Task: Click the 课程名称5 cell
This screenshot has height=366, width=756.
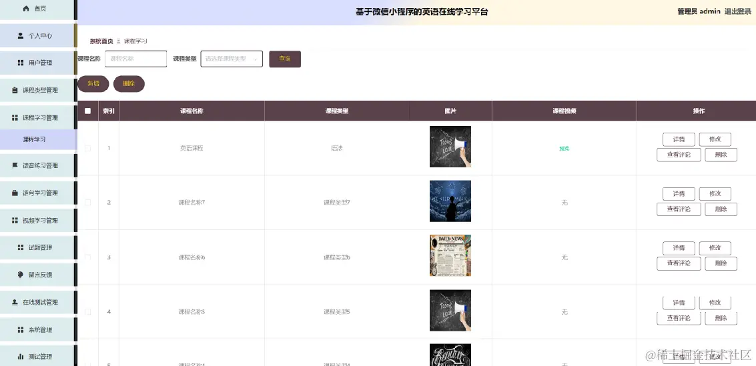Action: (192, 311)
